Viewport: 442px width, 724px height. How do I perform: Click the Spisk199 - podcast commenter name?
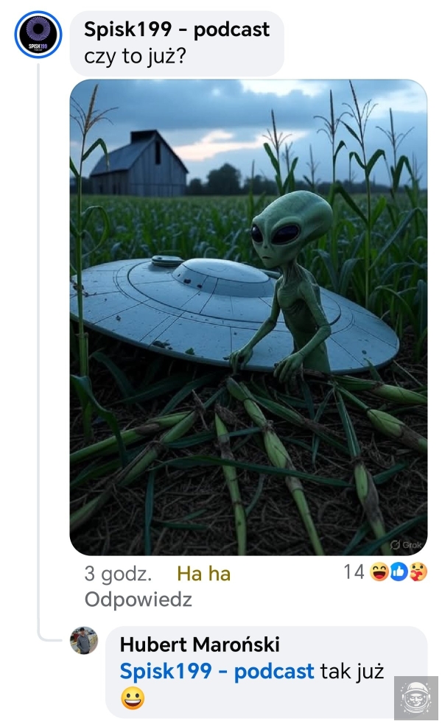click(x=176, y=29)
